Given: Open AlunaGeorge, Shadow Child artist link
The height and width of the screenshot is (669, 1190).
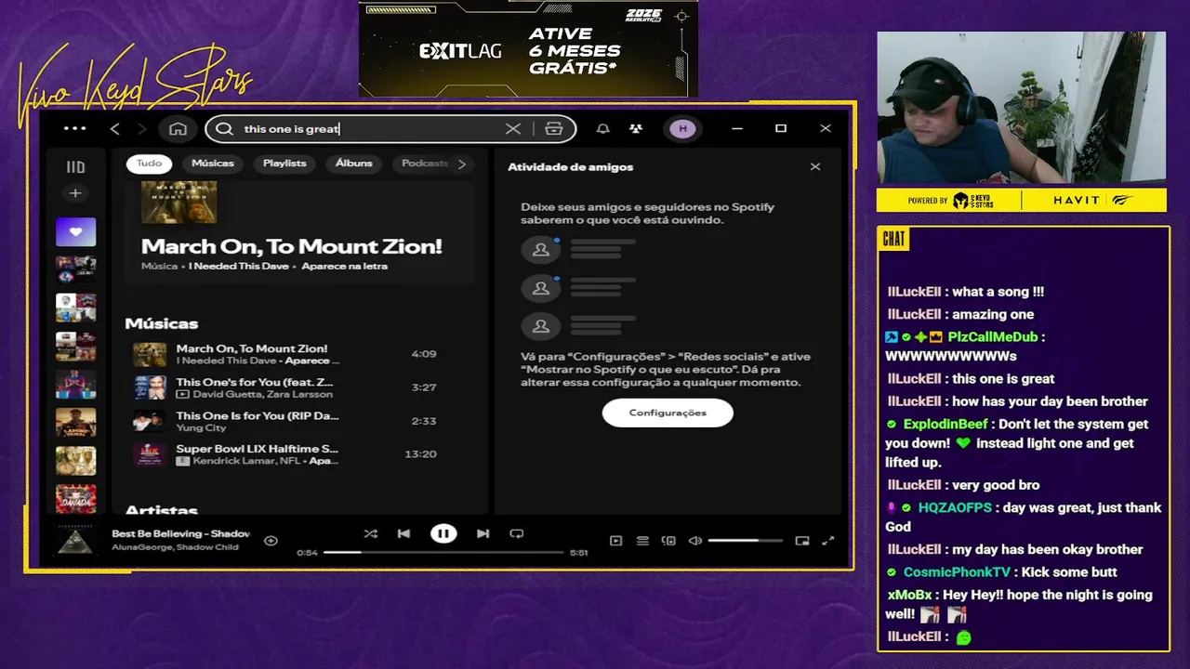Looking at the screenshot, I should [175, 547].
